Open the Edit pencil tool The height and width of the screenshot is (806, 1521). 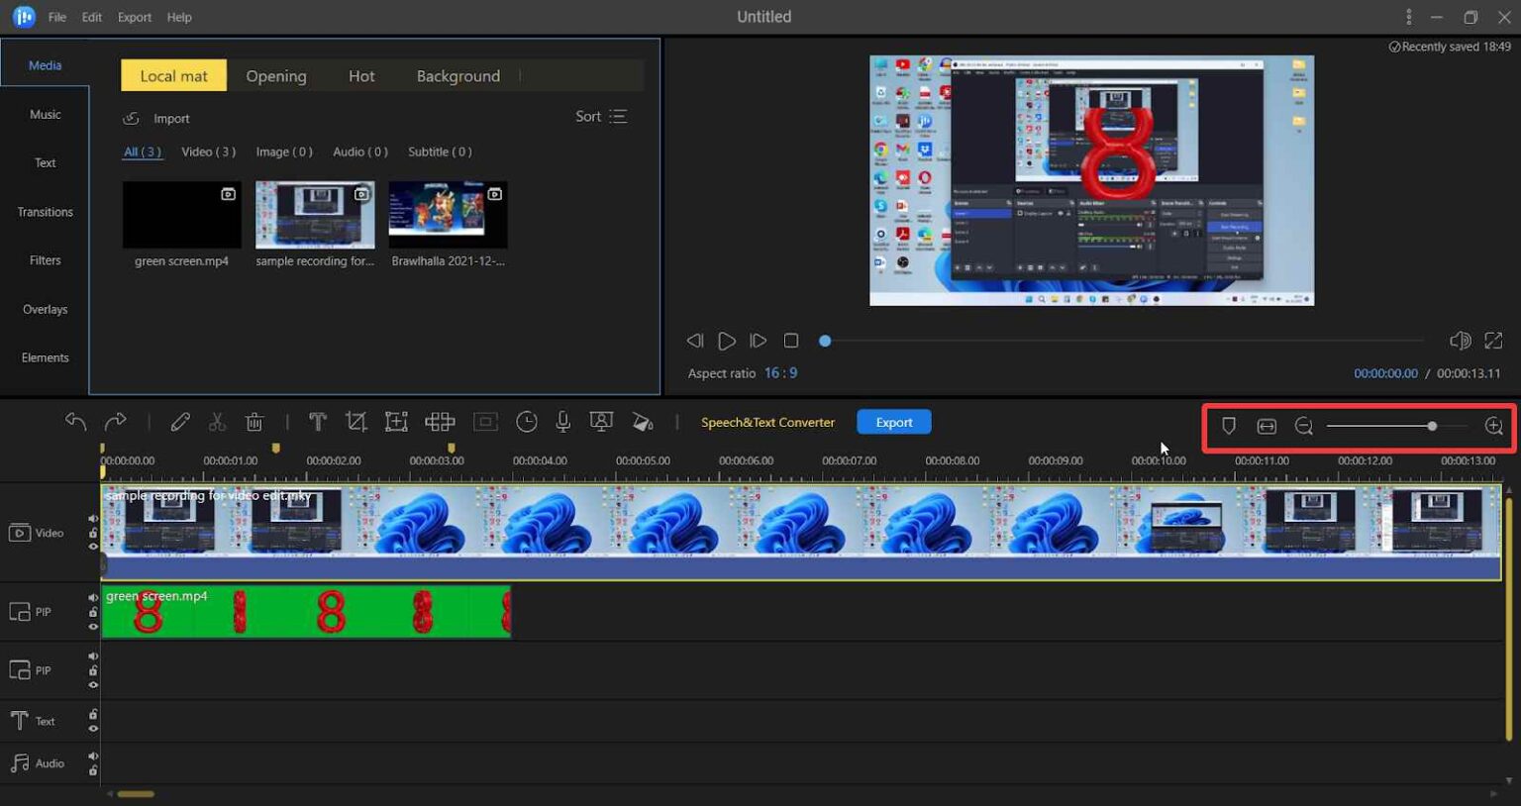point(180,422)
